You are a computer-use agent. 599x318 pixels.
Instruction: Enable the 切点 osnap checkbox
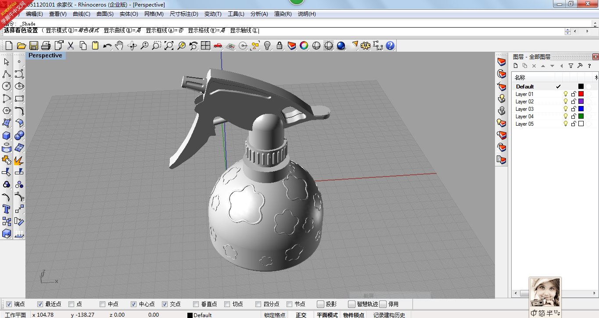(x=227, y=304)
